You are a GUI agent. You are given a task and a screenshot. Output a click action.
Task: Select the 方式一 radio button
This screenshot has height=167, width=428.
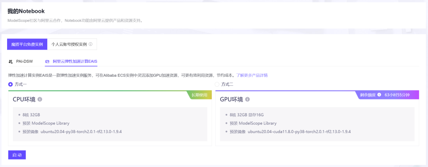pos(10,84)
